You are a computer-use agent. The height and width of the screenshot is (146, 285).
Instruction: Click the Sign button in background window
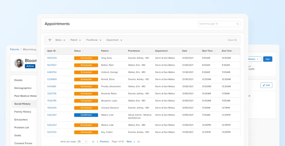268,59
